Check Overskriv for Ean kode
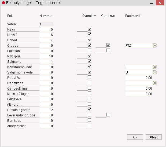The image size is (166, 147). pos(90,120)
